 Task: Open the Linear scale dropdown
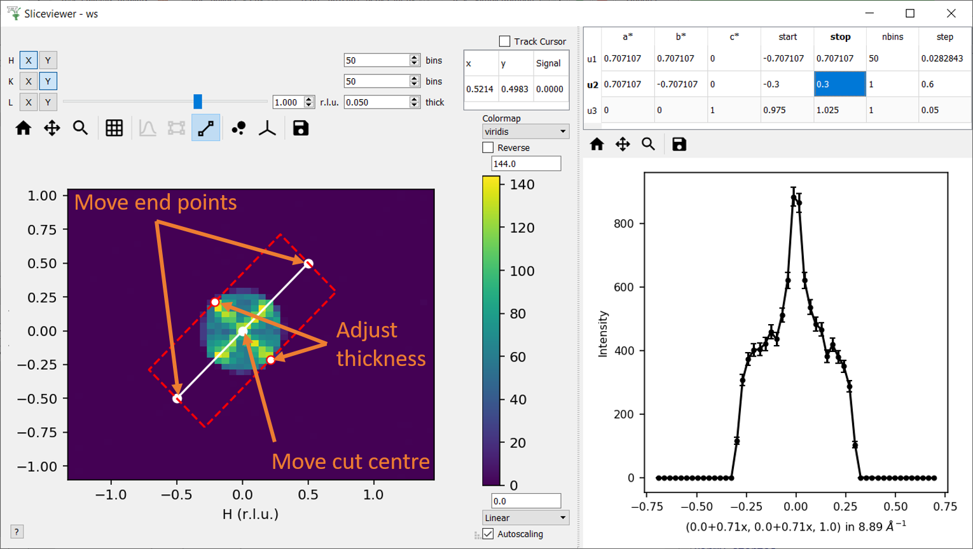(525, 517)
